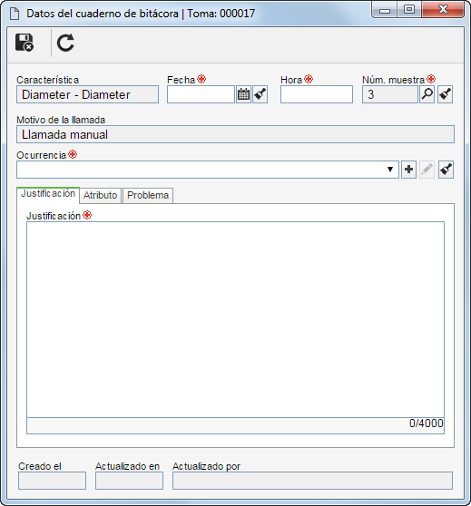Select the Justificación tab
The height and width of the screenshot is (506, 471).
click(48, 194)
